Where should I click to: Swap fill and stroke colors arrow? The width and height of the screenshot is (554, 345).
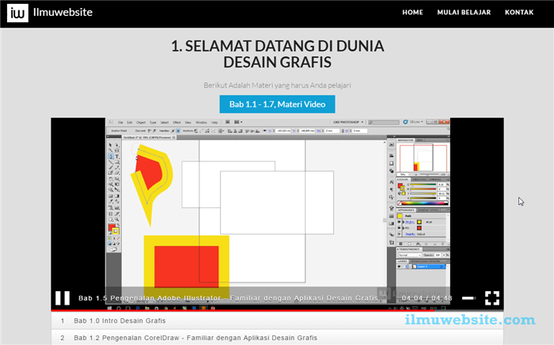point(119,225)
